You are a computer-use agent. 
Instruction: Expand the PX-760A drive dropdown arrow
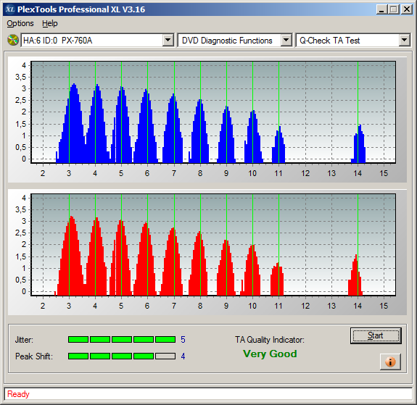[168, 41]
